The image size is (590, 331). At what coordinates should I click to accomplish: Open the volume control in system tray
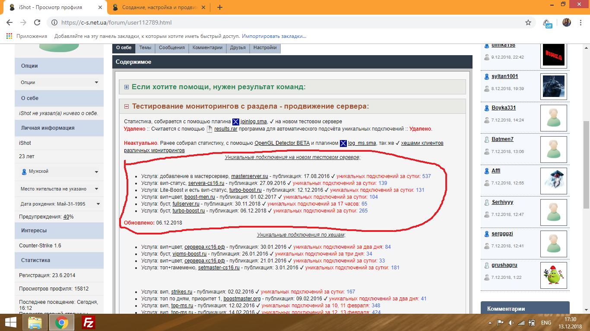tap(511, 322)
